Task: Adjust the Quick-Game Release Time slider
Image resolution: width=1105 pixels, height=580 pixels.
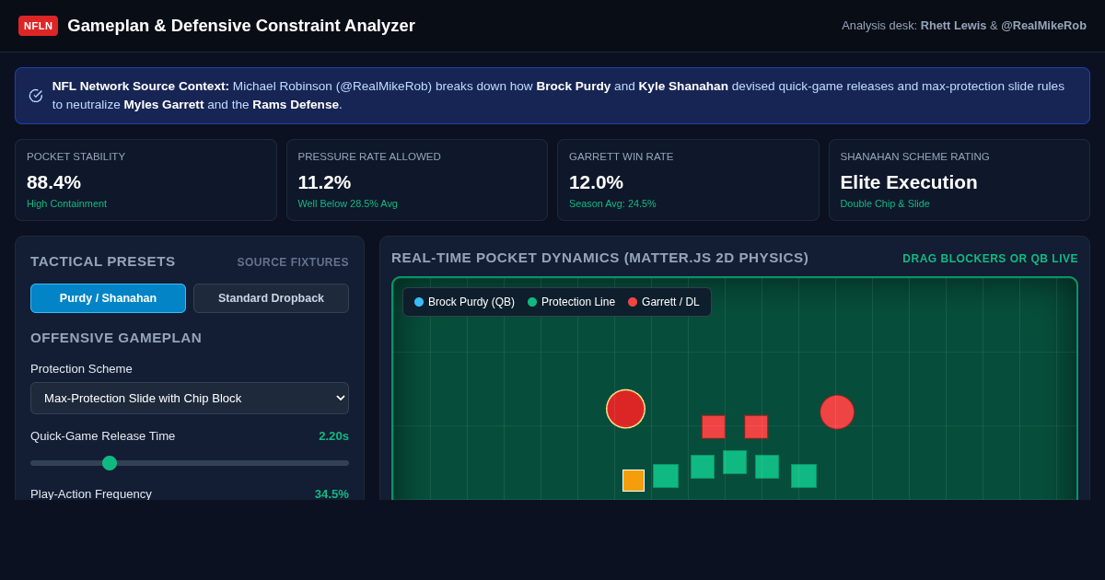Action: click(190, 463)
